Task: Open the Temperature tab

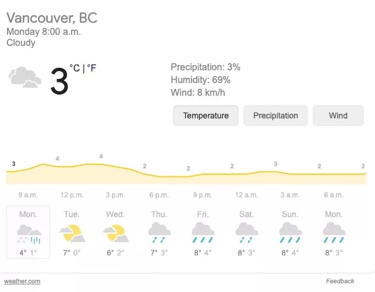Action: 206,116
